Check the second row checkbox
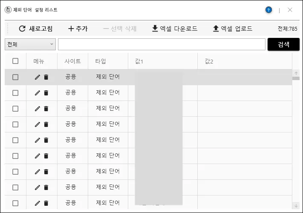The width and height of the screenshot is (303, 213). tap(15, 93)
